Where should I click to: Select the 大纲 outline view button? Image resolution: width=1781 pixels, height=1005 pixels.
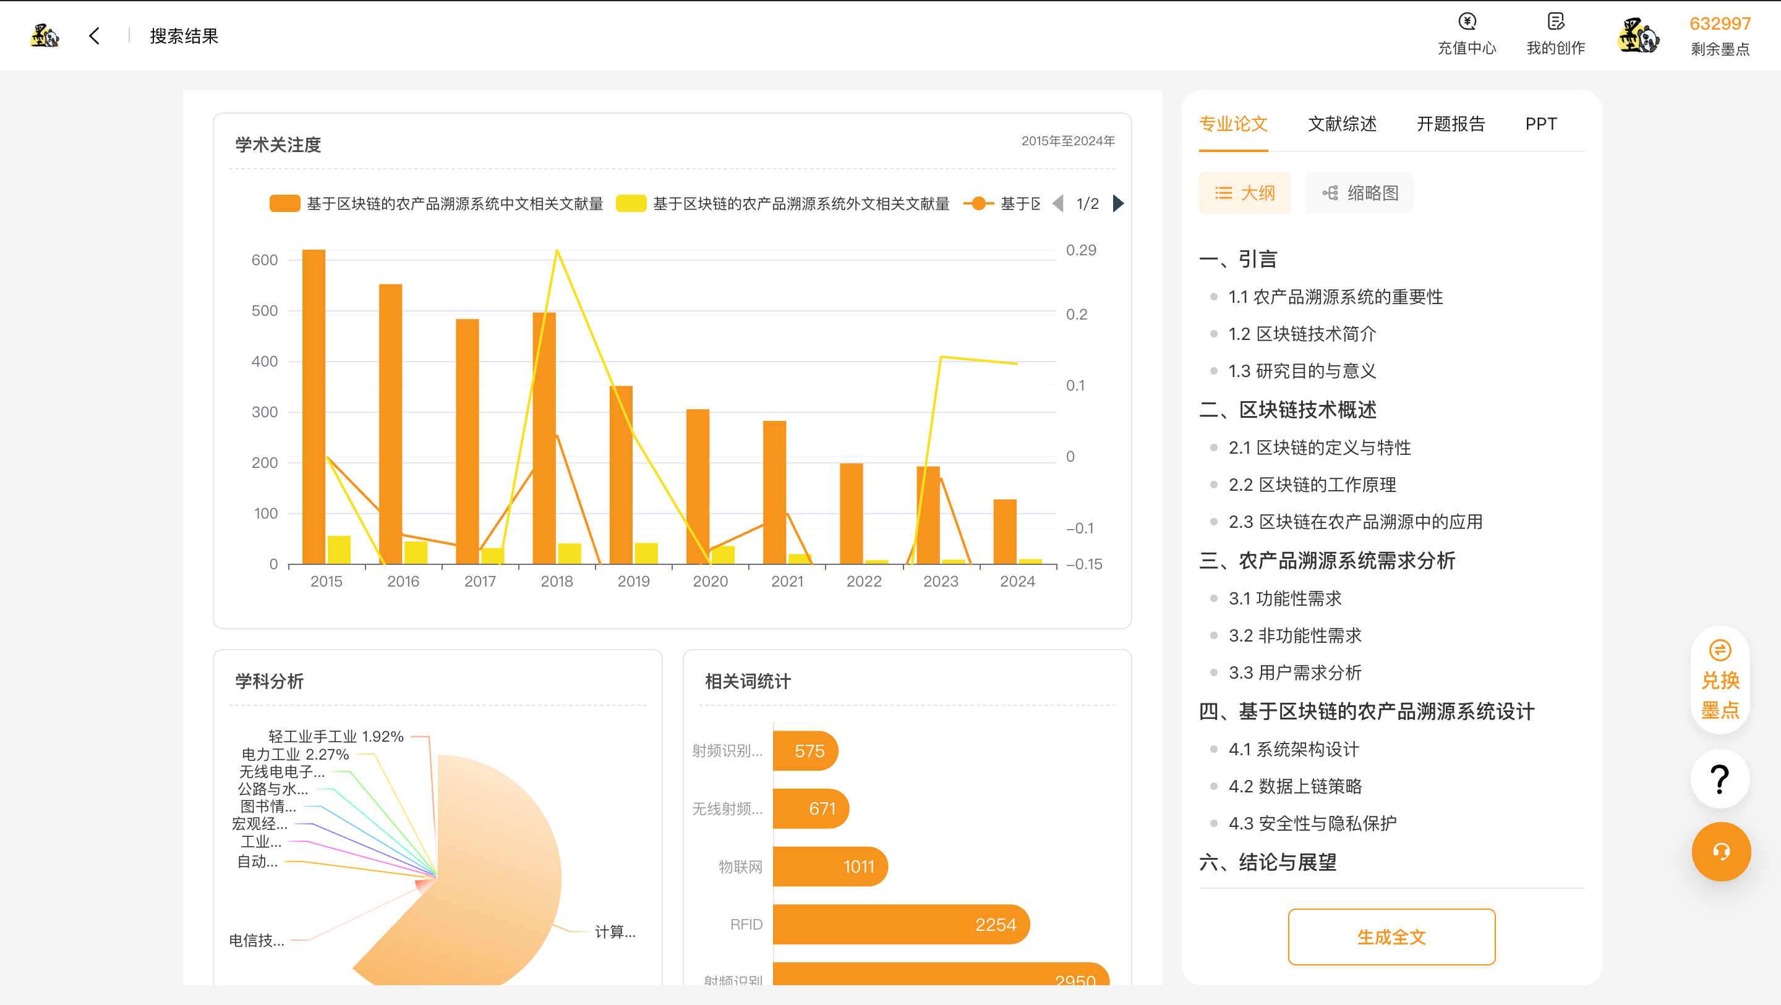[x=1244, y=193]
